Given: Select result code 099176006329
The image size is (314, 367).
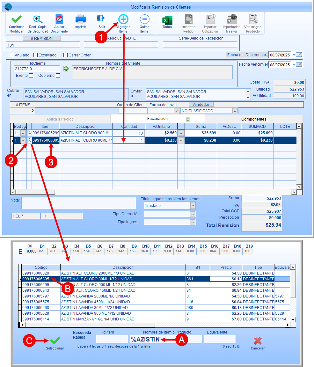Looking at the screenshot, I should tap(36, 273).
